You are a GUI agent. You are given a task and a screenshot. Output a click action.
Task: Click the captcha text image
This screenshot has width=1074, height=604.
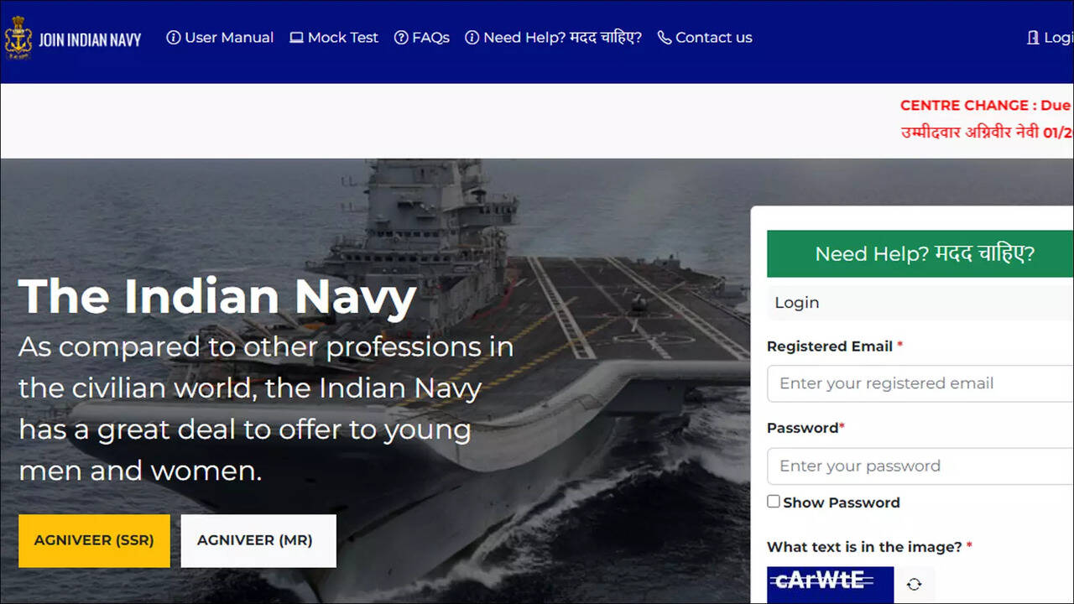[830, 584]
